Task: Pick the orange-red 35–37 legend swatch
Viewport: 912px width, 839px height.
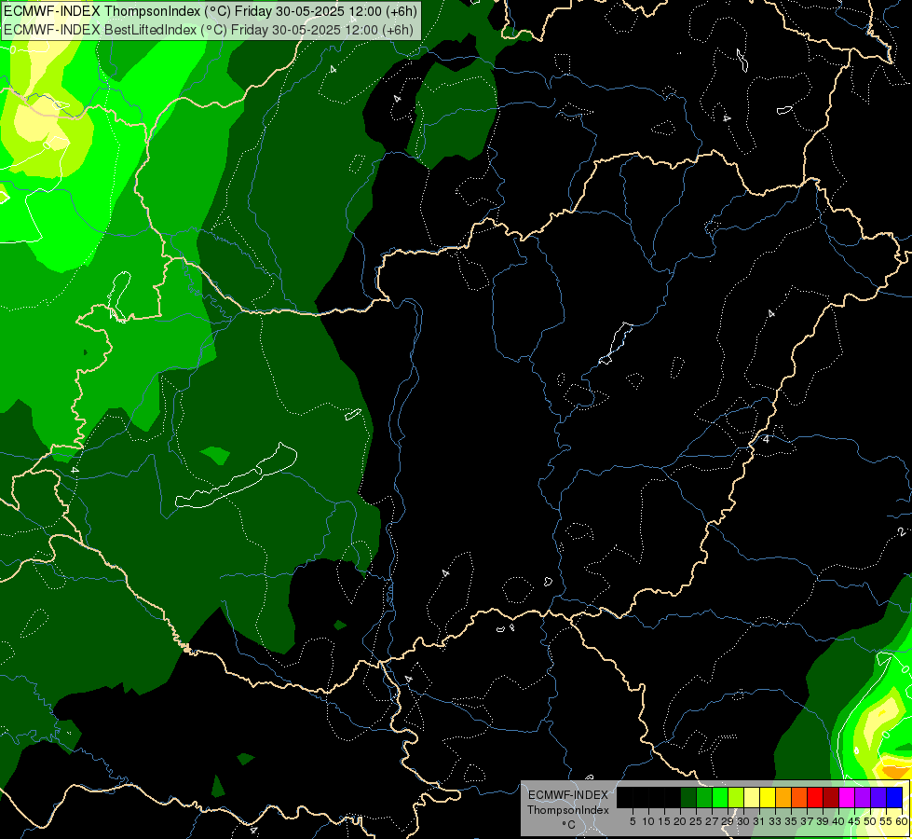Action: pos(799,797)
